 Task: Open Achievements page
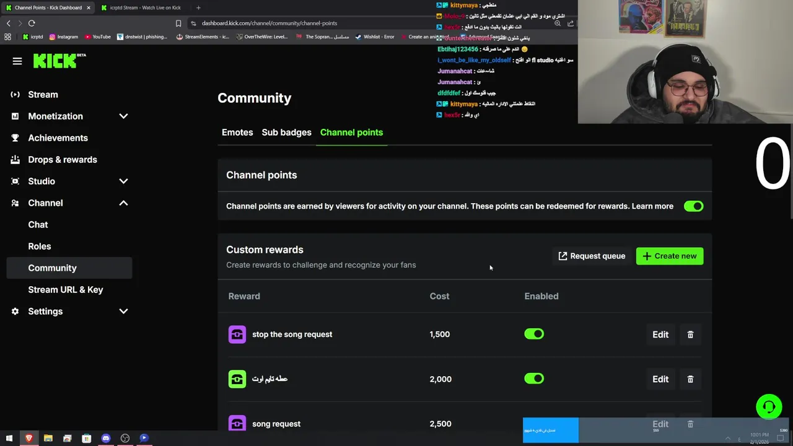point(58,138)
